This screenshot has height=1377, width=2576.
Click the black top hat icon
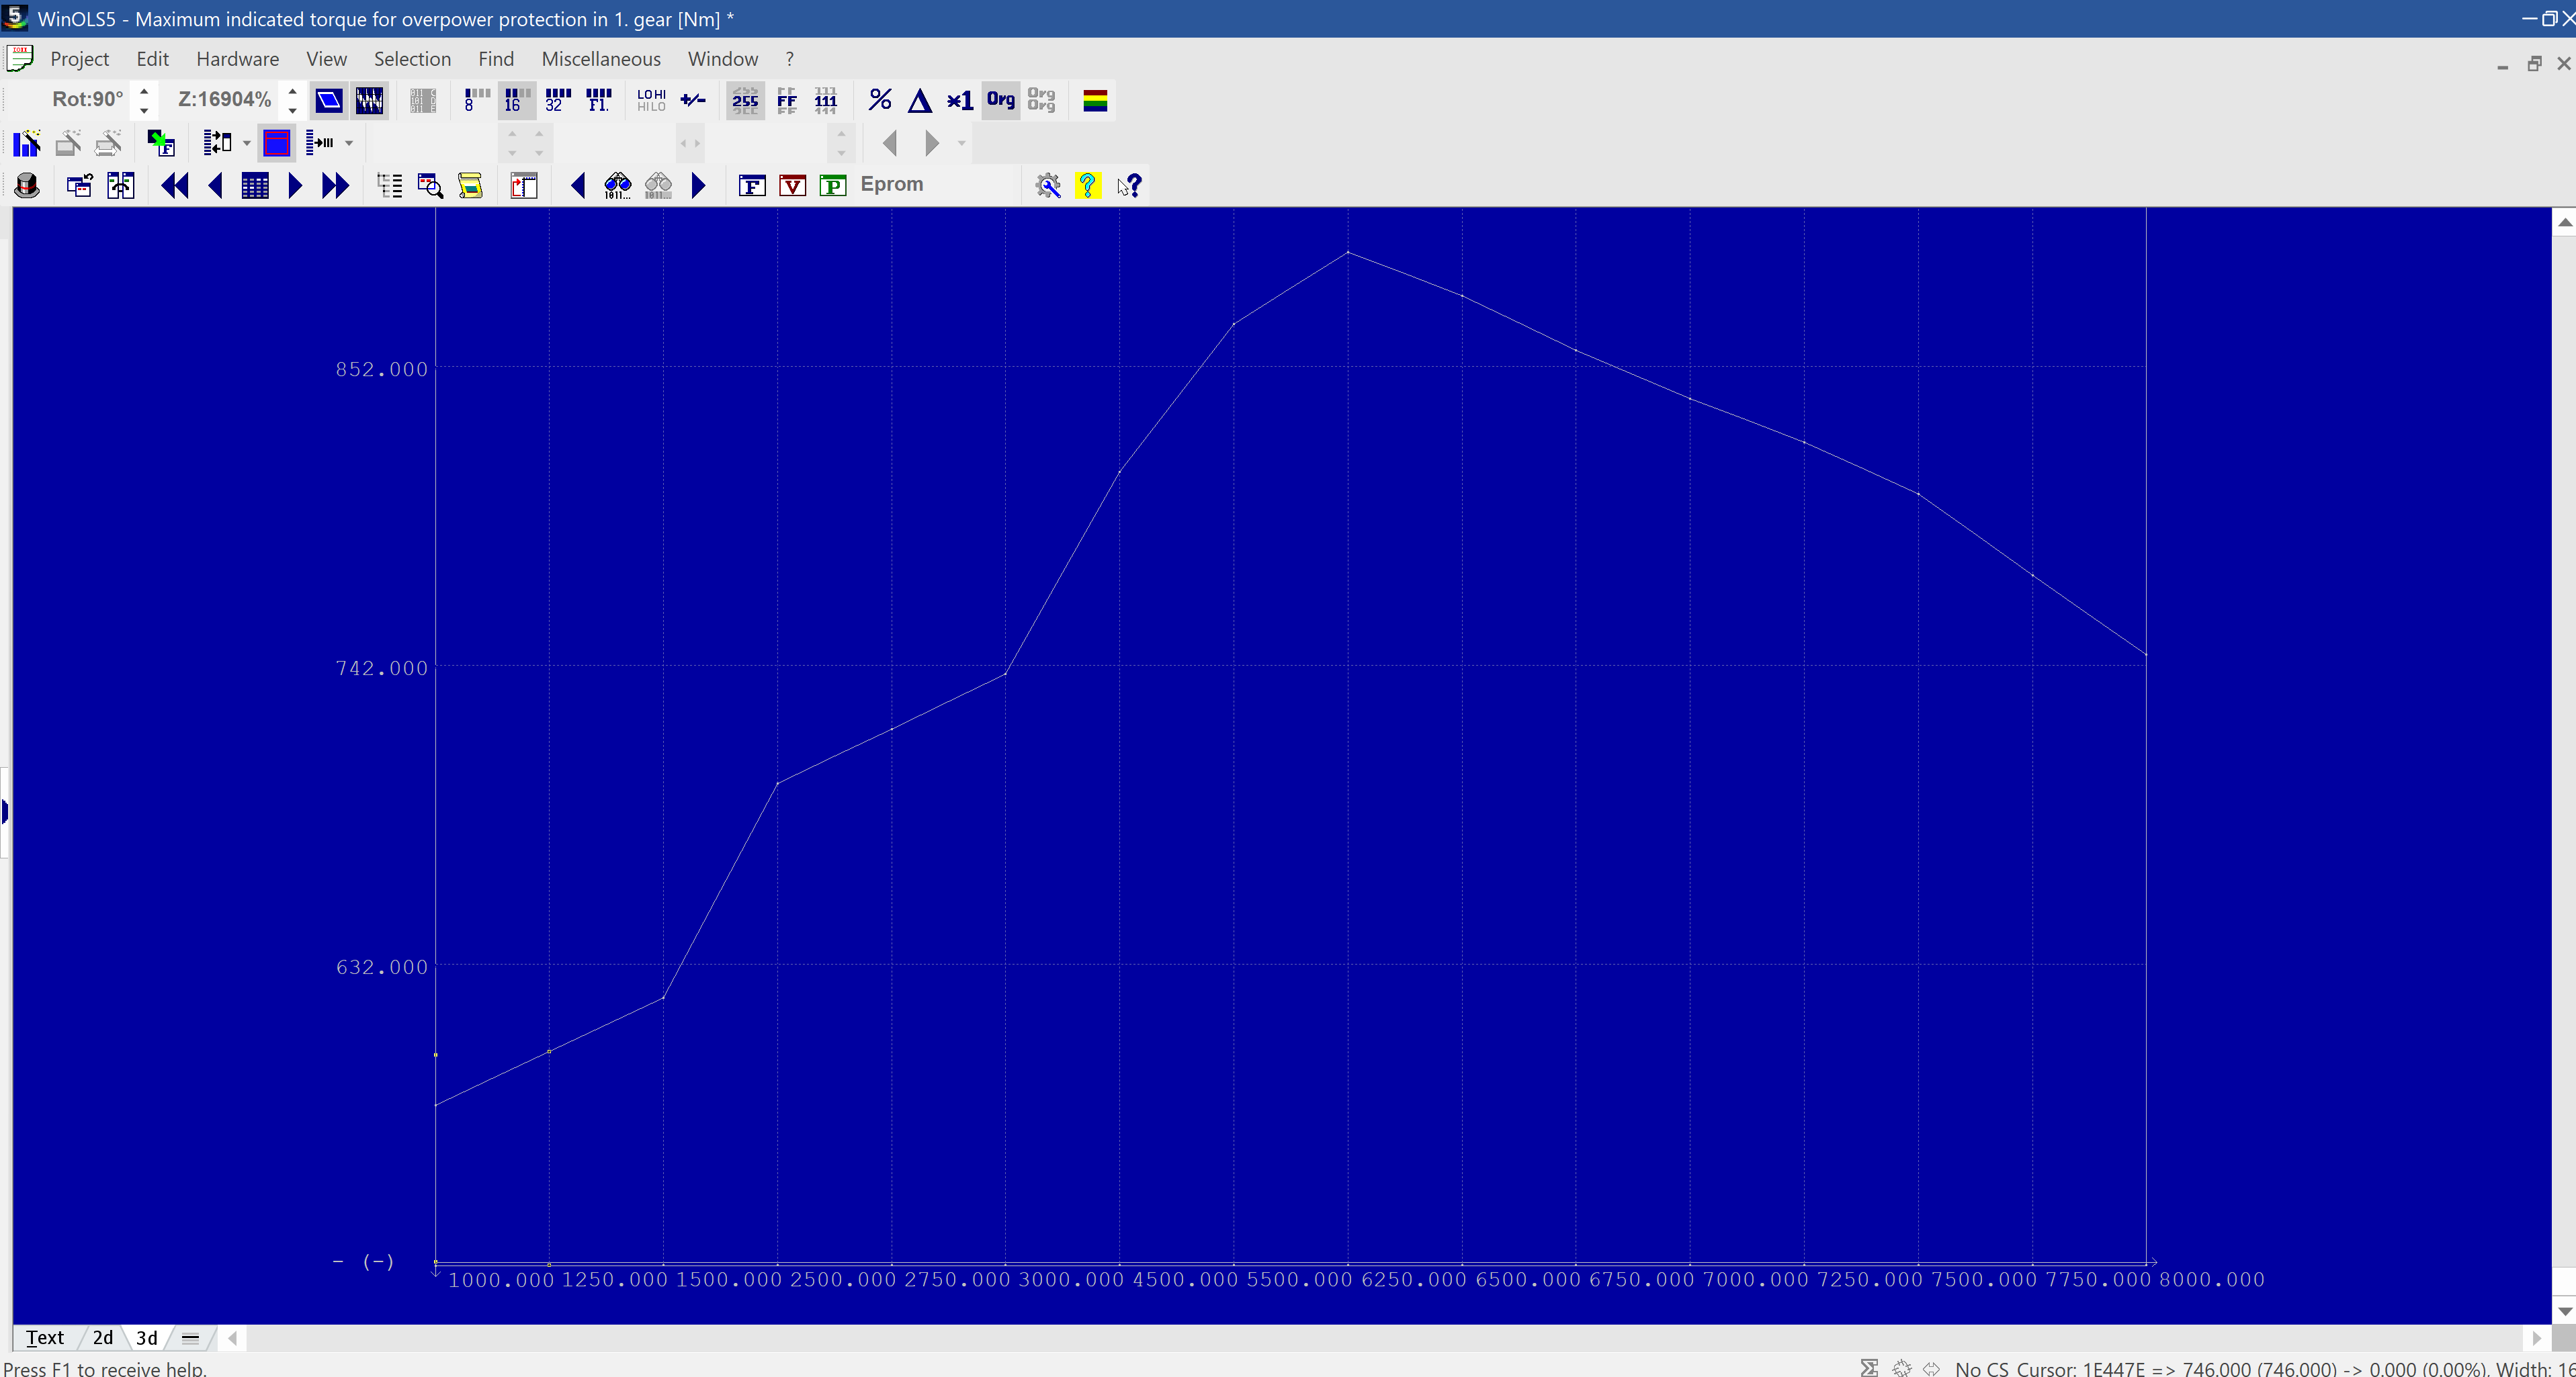tap(27, 185)
